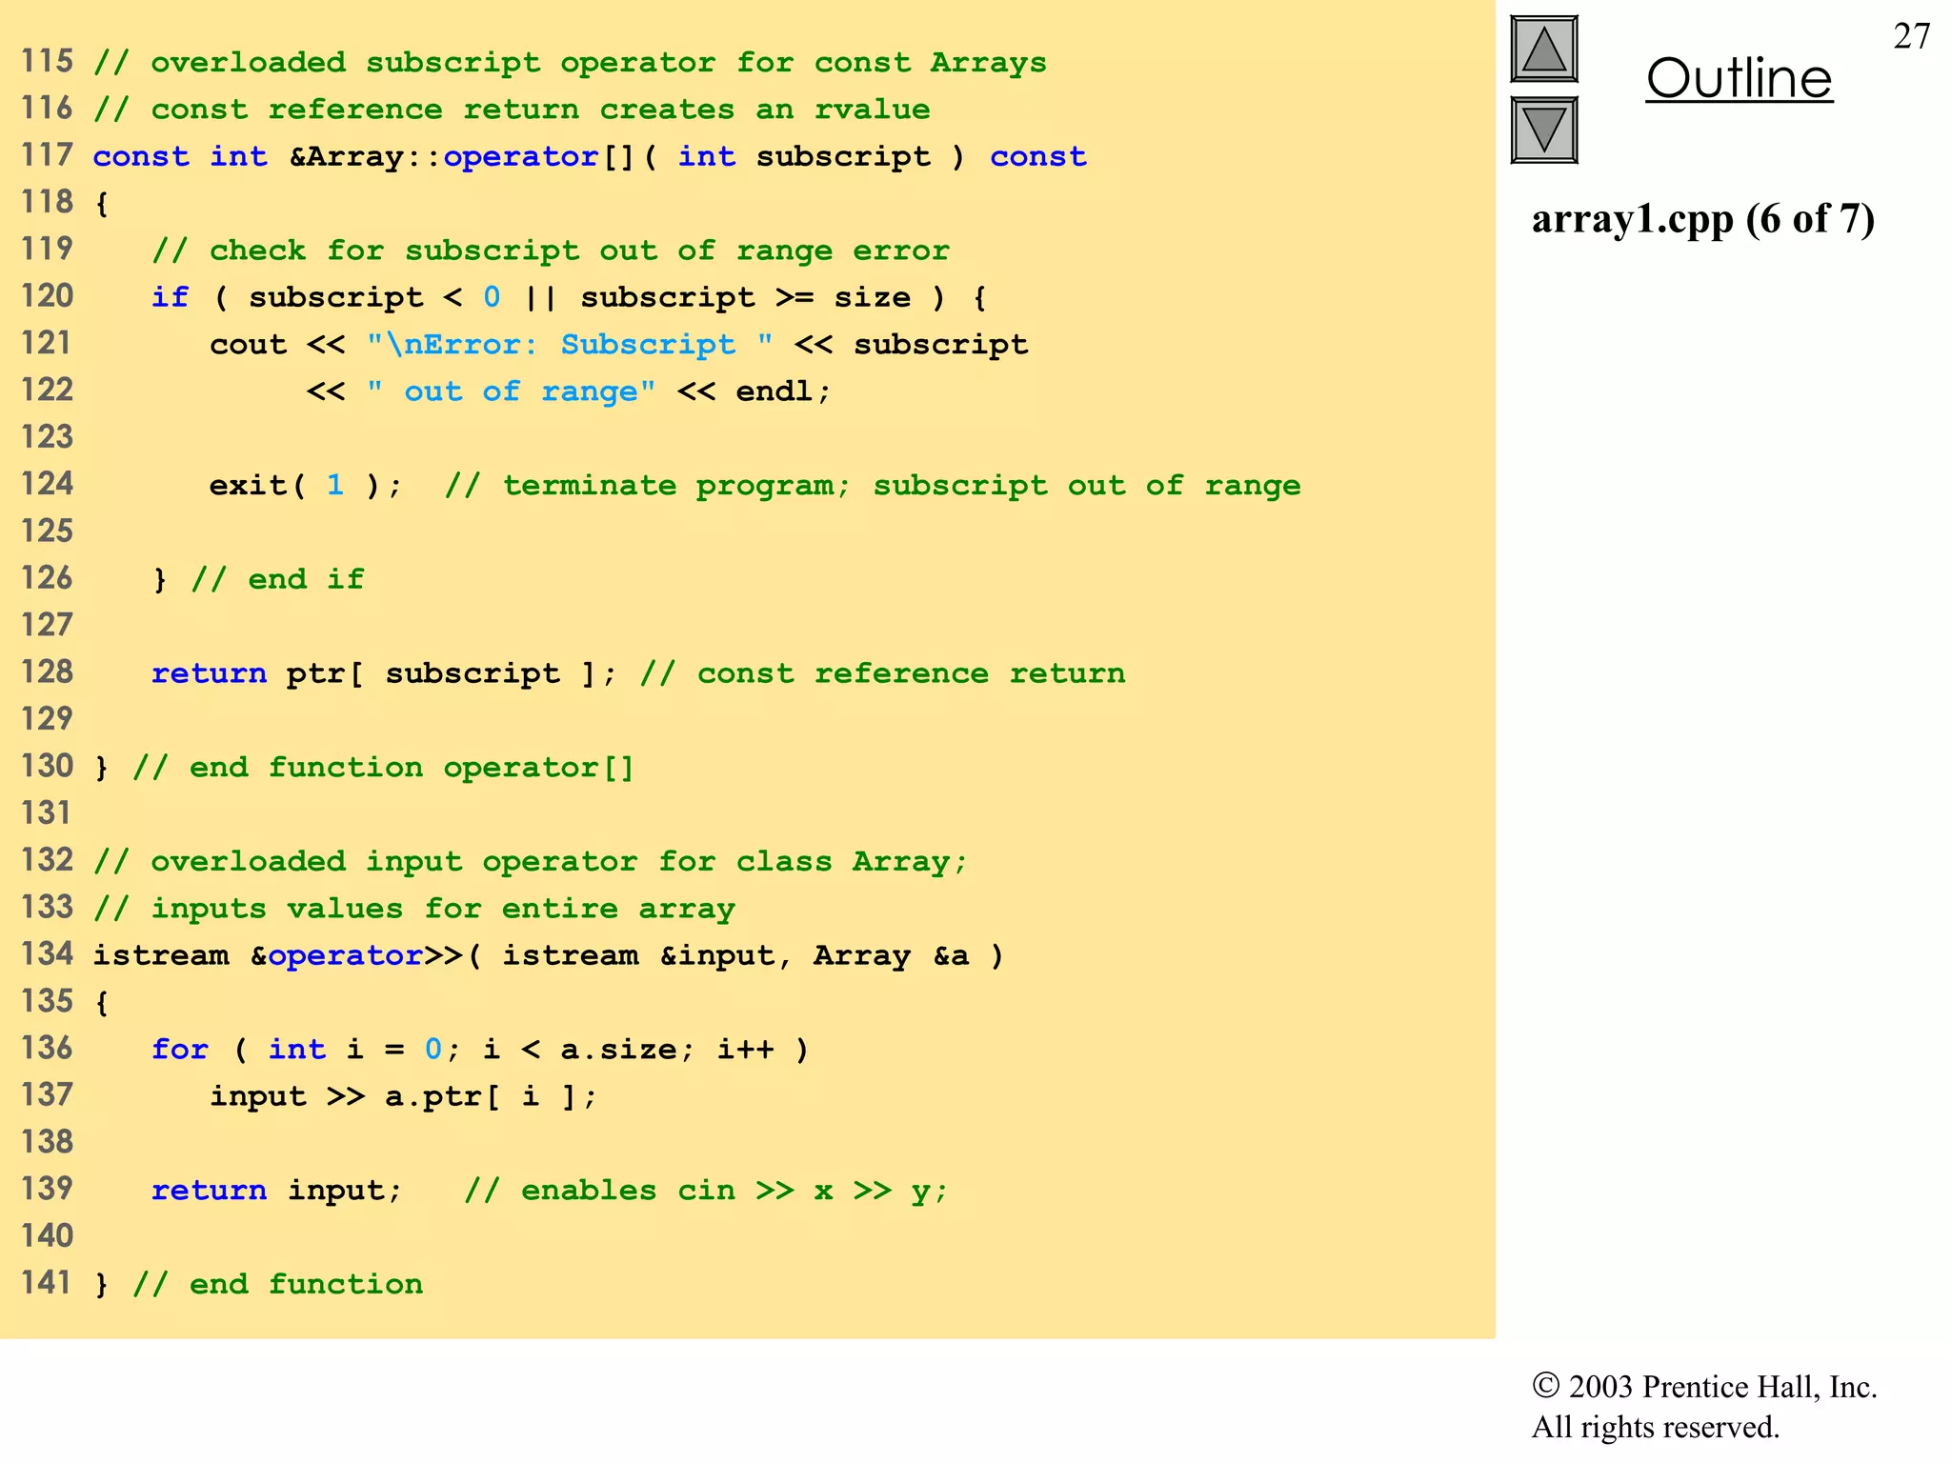This screenshot has width=1951, height=1463.
Task: Click the " out of range" string literal
Action: pyautogui.click(x=512, y=391)
